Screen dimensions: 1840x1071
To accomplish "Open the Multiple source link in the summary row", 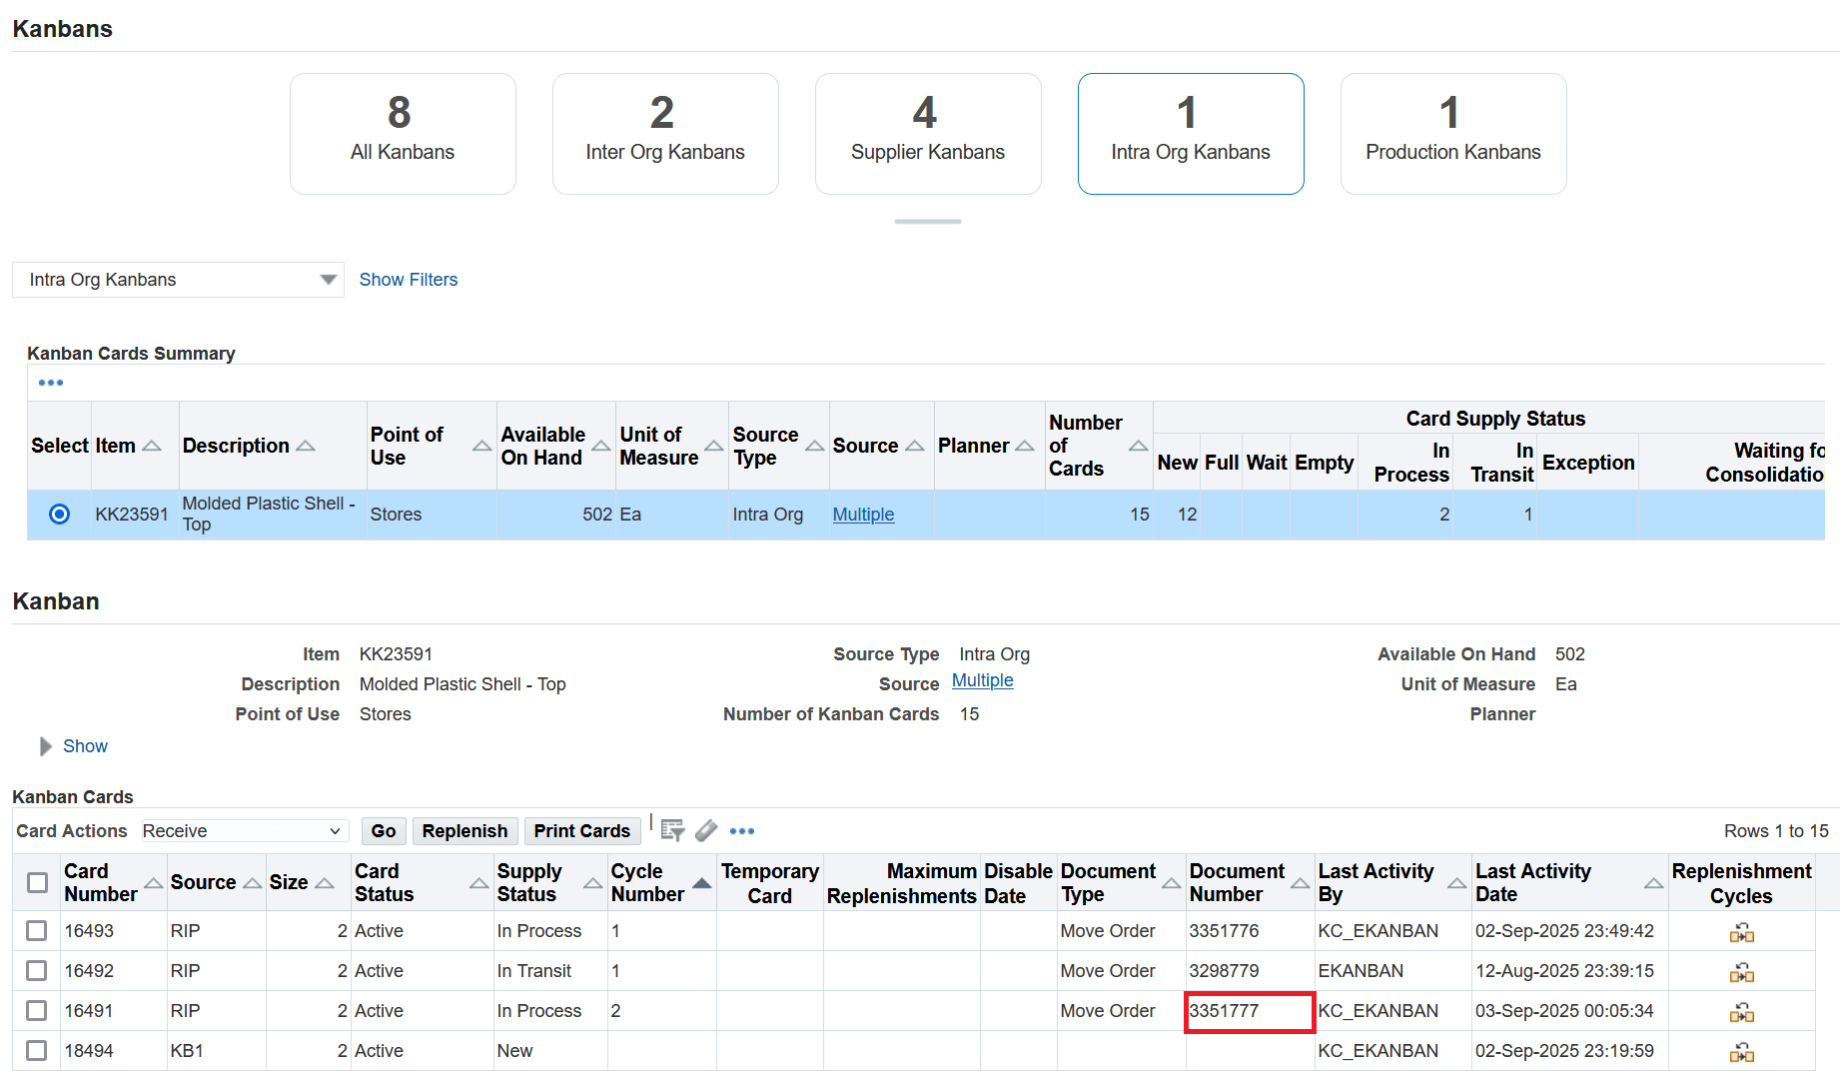I will coord(862,514).
